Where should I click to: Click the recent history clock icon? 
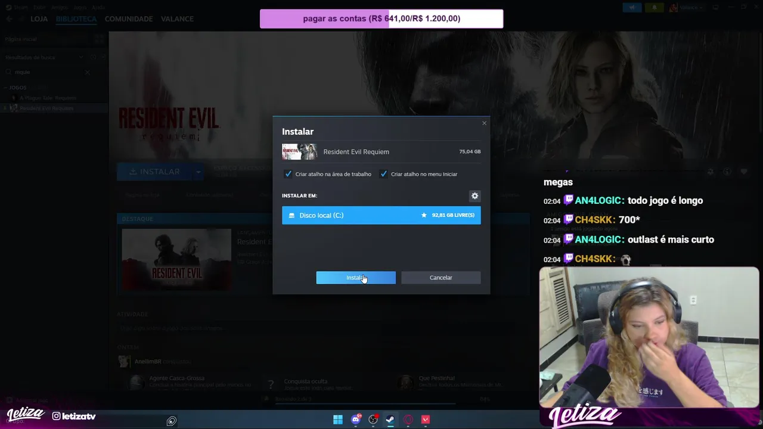pos(93,57)
